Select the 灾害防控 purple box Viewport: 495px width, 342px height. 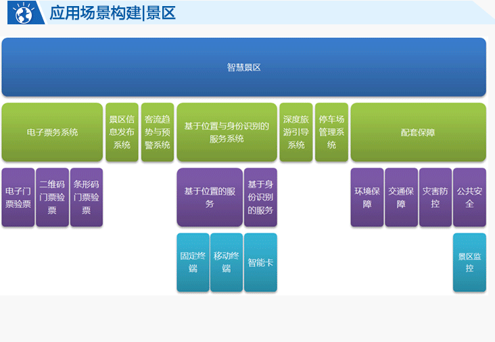coord(435,197)
